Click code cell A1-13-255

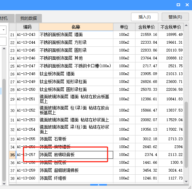(28, 139)
